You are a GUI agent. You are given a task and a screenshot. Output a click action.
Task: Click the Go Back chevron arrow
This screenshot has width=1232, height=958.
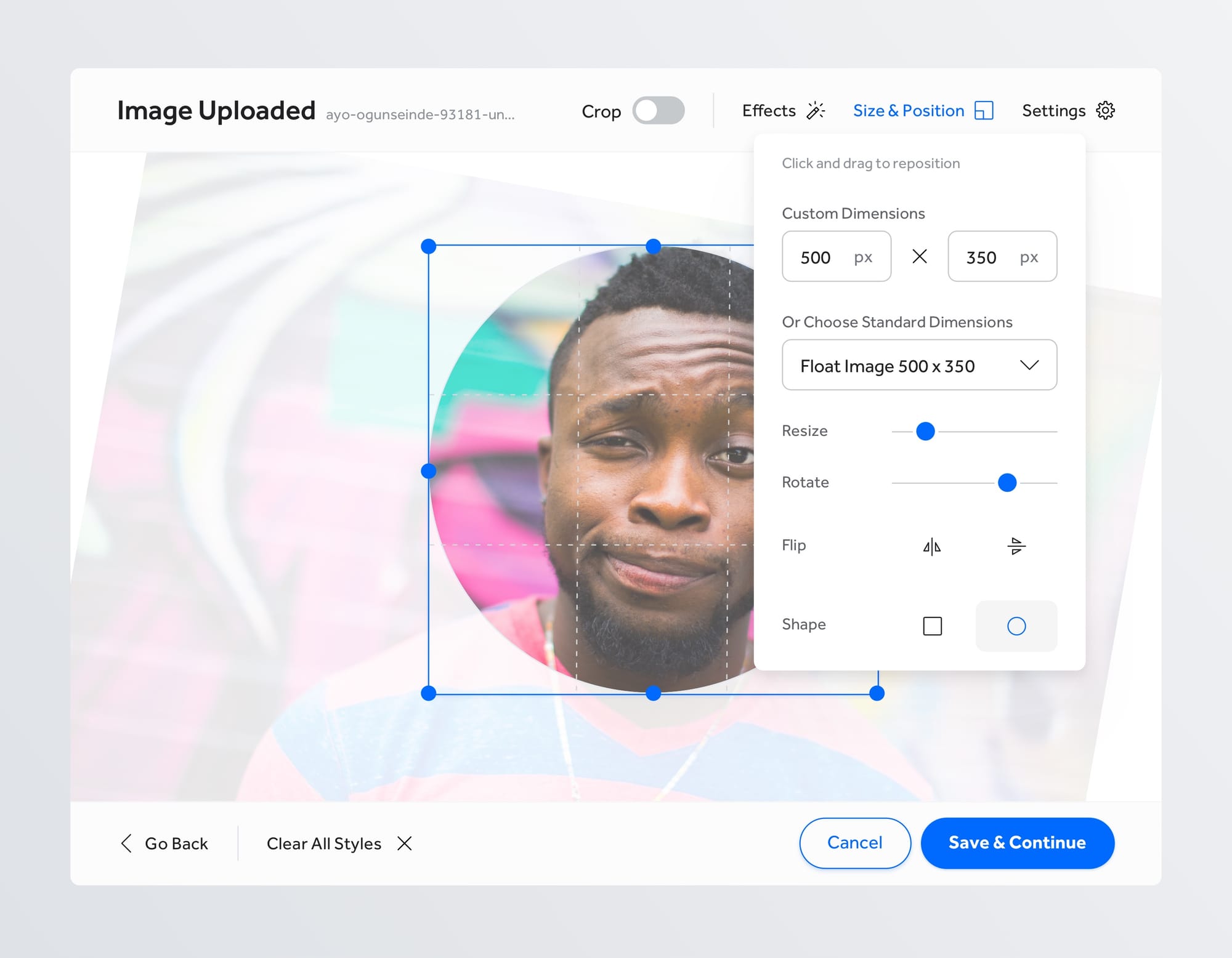coord(127,843)
